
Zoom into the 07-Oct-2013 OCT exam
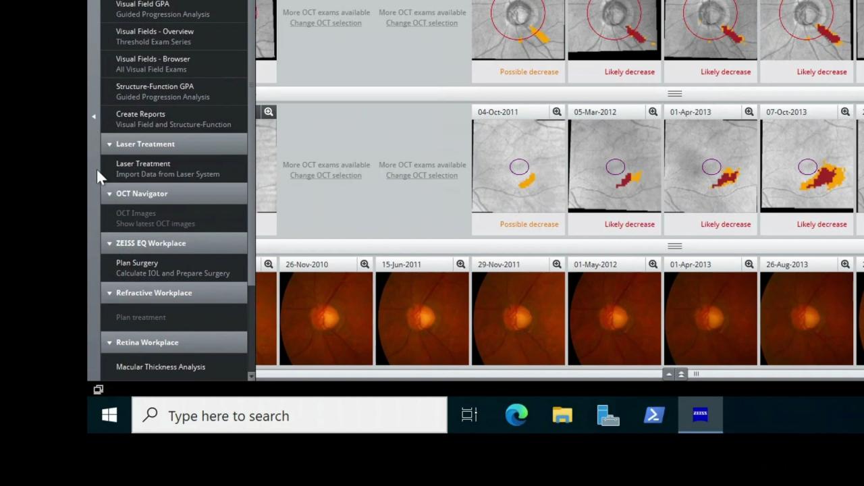(x=845, y=111)
